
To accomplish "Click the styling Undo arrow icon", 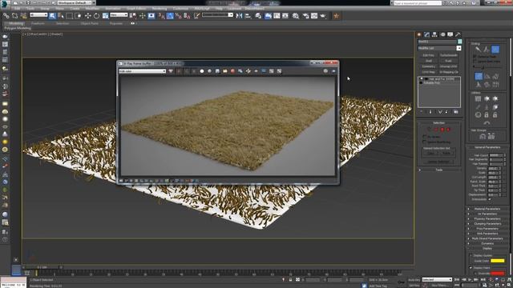I will (x=487, y=123).
